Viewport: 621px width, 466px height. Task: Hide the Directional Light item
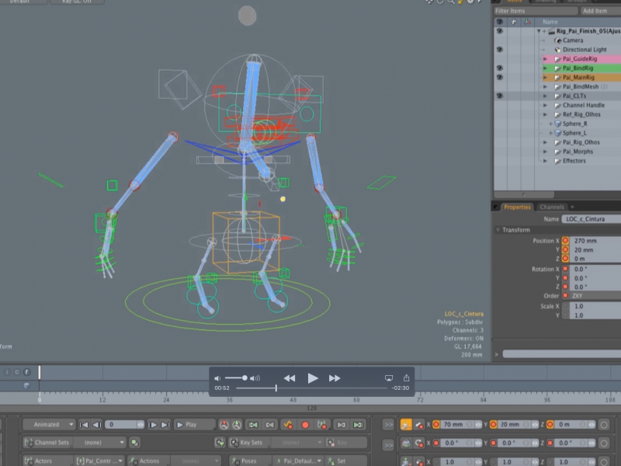pos(499,50)
